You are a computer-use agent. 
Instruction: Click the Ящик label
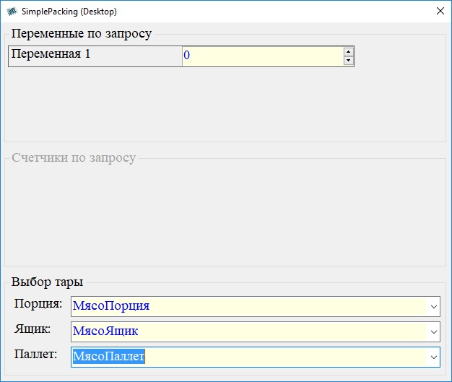coord(32,329)
